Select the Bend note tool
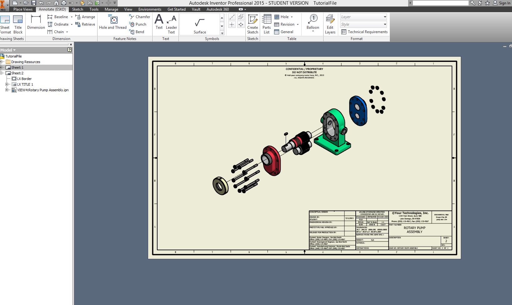The height and width of the screenshot is (305, 512). coord(137,32)
